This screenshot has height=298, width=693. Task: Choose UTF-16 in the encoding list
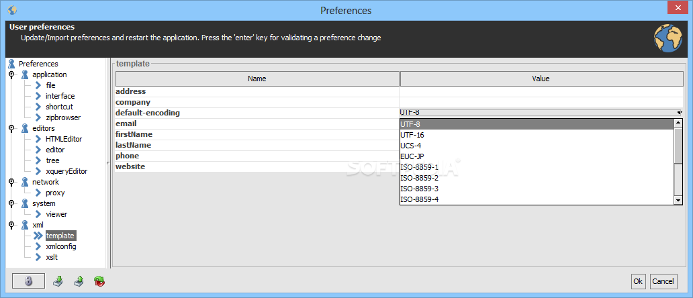click(537, 135)
